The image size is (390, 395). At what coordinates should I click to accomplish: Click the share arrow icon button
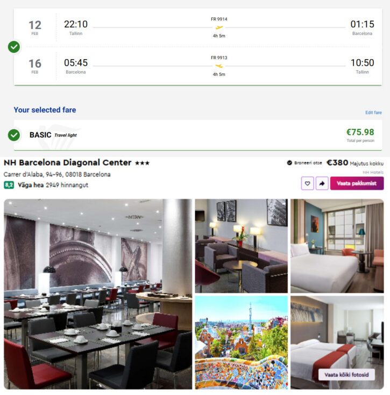pos(322,183)
